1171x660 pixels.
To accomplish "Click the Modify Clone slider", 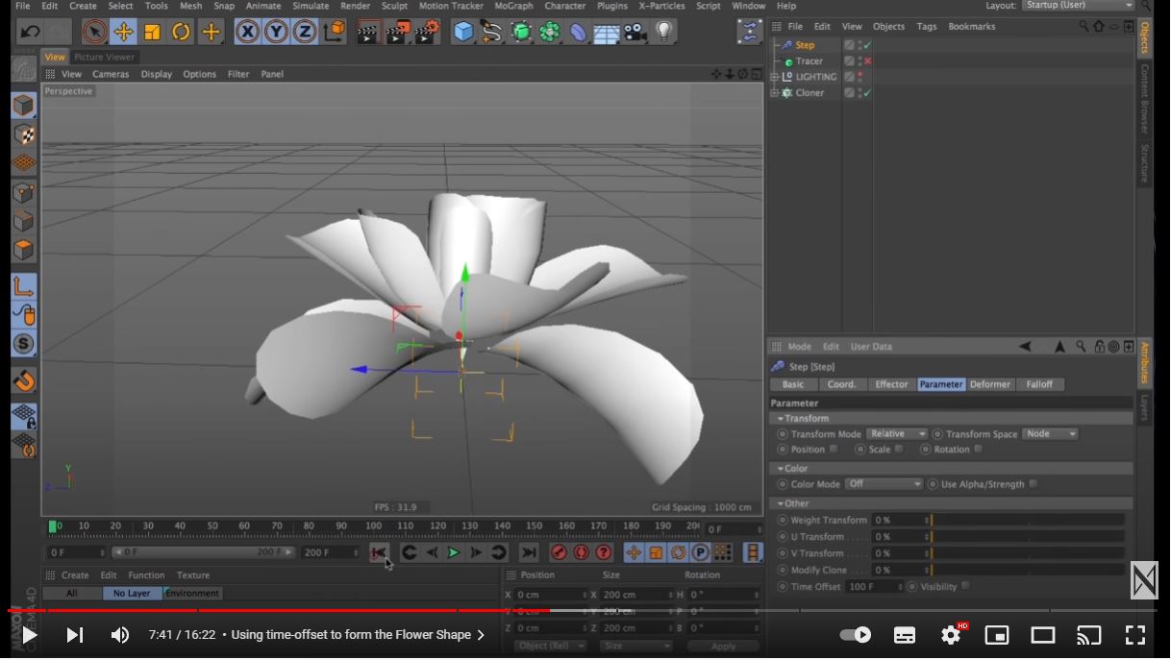I will point(1028,571).
